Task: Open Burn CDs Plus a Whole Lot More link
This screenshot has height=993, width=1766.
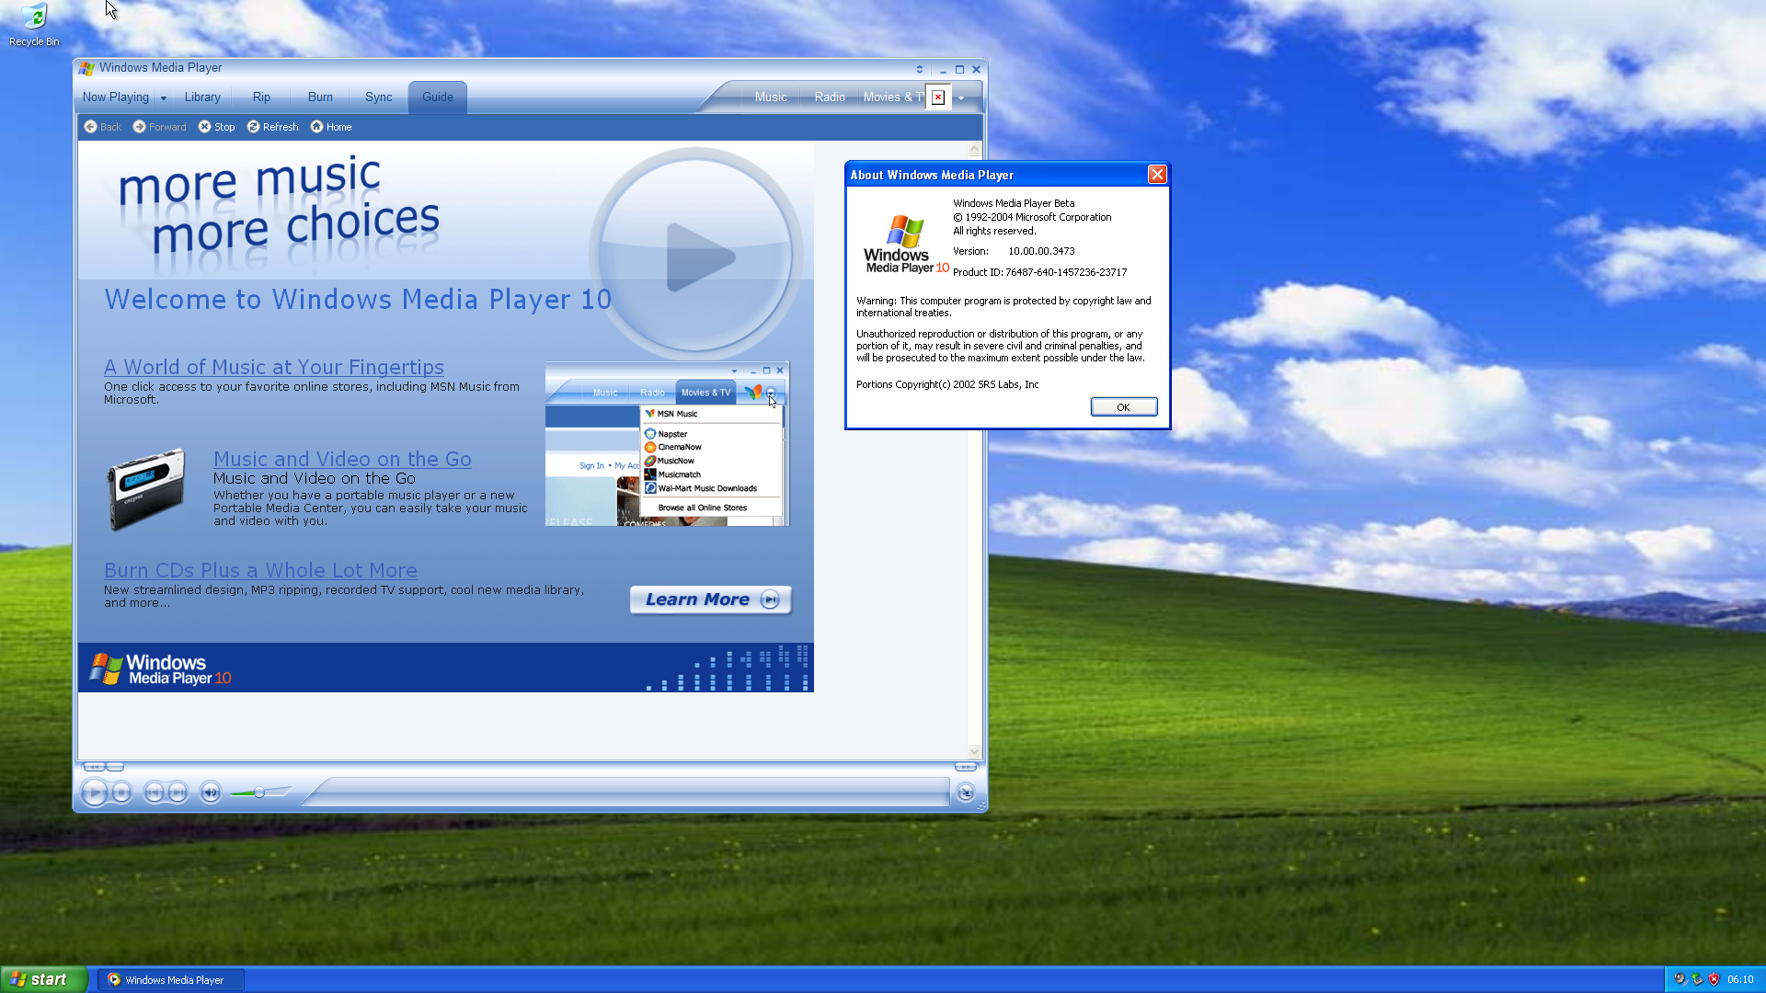Action: pyautogui.click(x=260, y=570)
